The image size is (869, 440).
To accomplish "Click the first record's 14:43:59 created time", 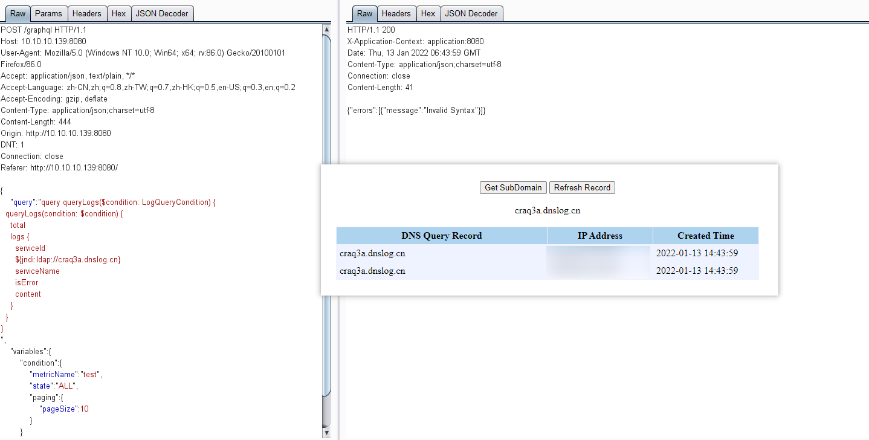I will click(697, 253).
